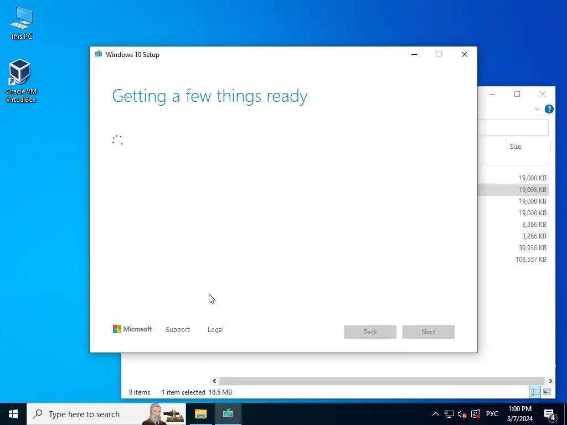This screenshot has height=425, width=567.
Task: Click the greyed-out Next button
Action: click(x=428, y=332)
